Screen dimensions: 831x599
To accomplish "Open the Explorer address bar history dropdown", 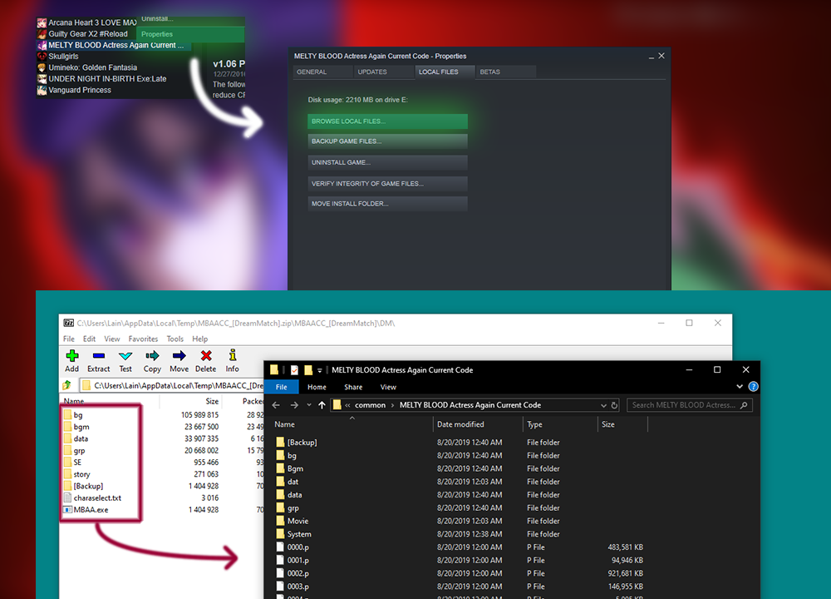I will click(x=603, y=405).
